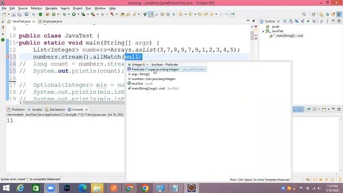Toggle Mark Occurrences highlighted toolbar icon
The height and width of the screenshot is (193, 343).
click(x=151, y=14)
